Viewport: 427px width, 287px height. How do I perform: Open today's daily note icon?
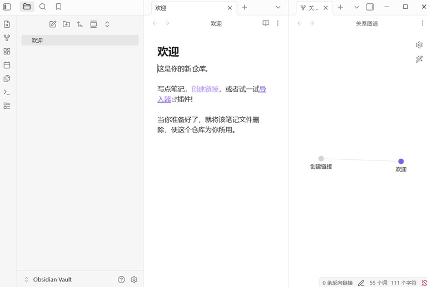tap(7, 65)
